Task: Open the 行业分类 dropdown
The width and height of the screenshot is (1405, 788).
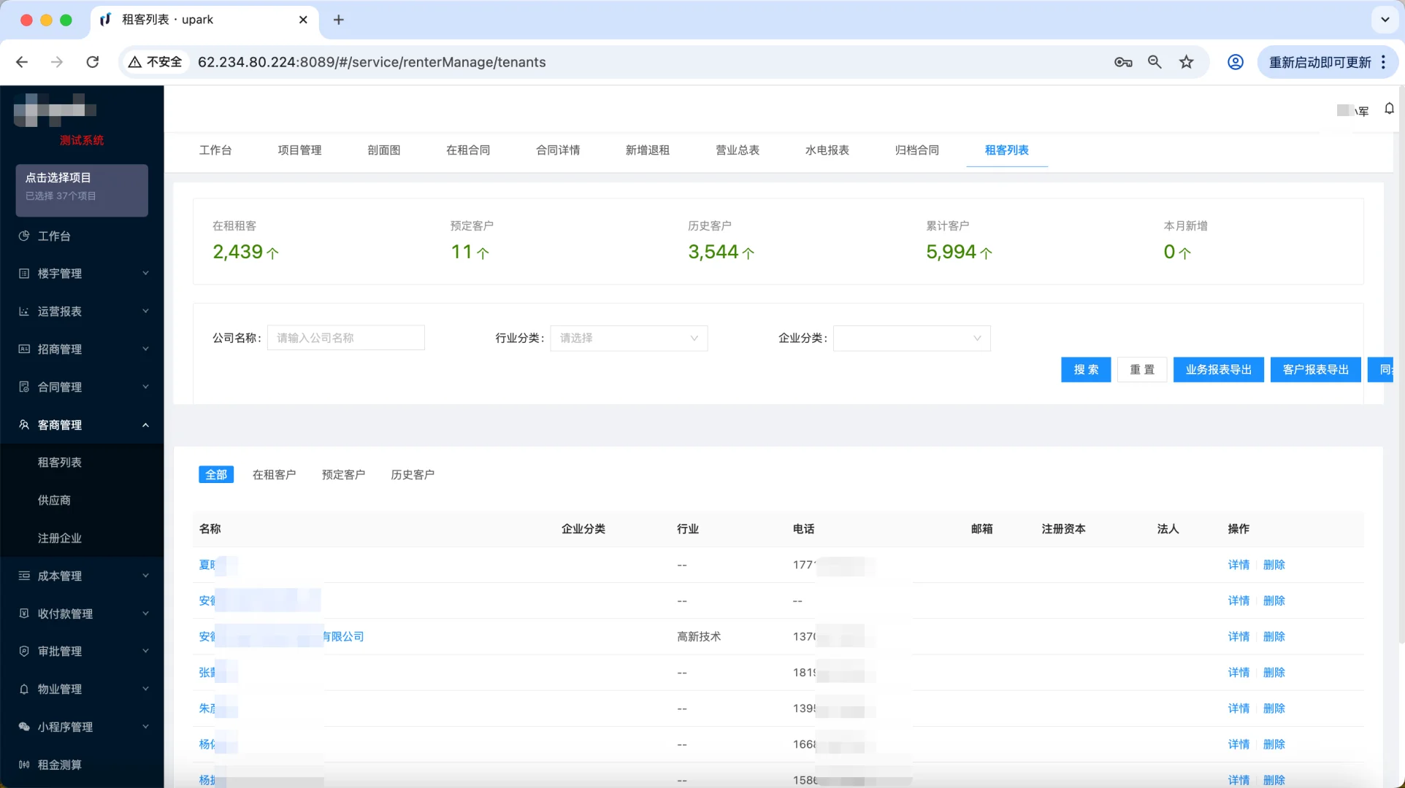Action: [x=628, y=338]
